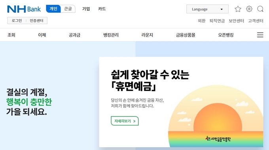Image resolution: width=269 pixels, height=150 pixels.
Task: Click the sunset illustration in banner
Action: point(216,116)
